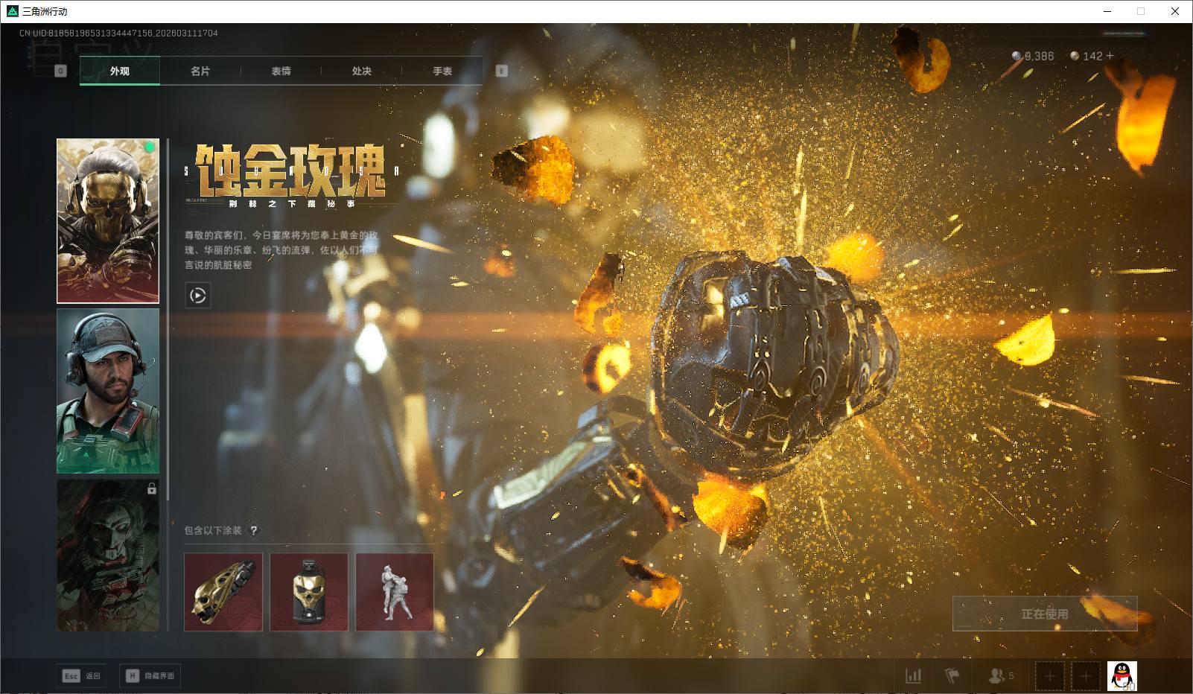The width and height of the screenshot is (1193, 694).
Task: Open the 包含以下涂装 help question mark
Action: coord(254,530)
